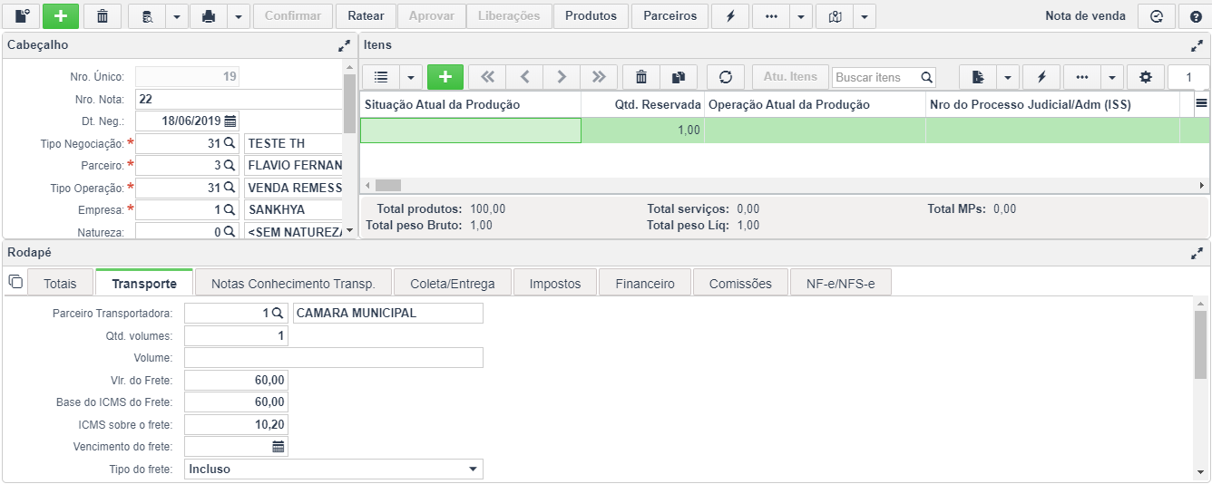Switch to the Totais tab

pyautogui.click(x=61, y=284)
